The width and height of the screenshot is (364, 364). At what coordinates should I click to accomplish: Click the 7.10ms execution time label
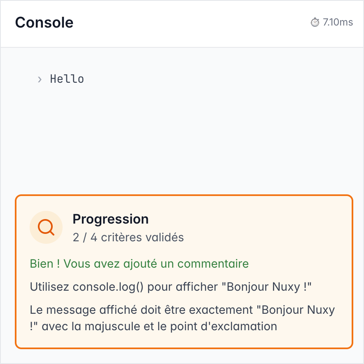click(336, 22)
